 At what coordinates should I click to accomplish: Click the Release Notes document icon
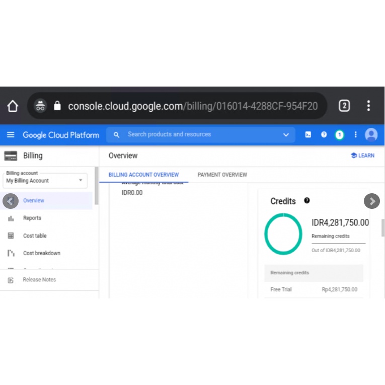coord(11,280)
